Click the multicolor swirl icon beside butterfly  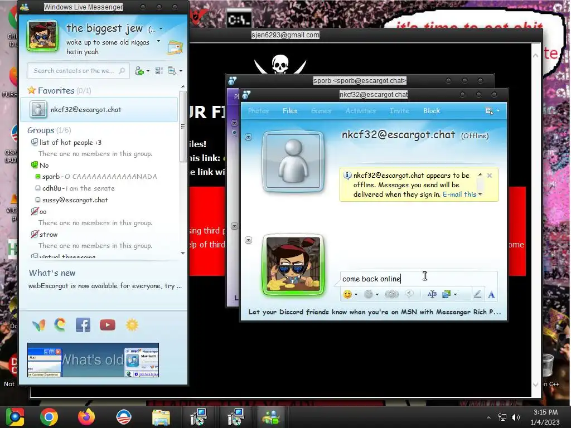[60, 325]
